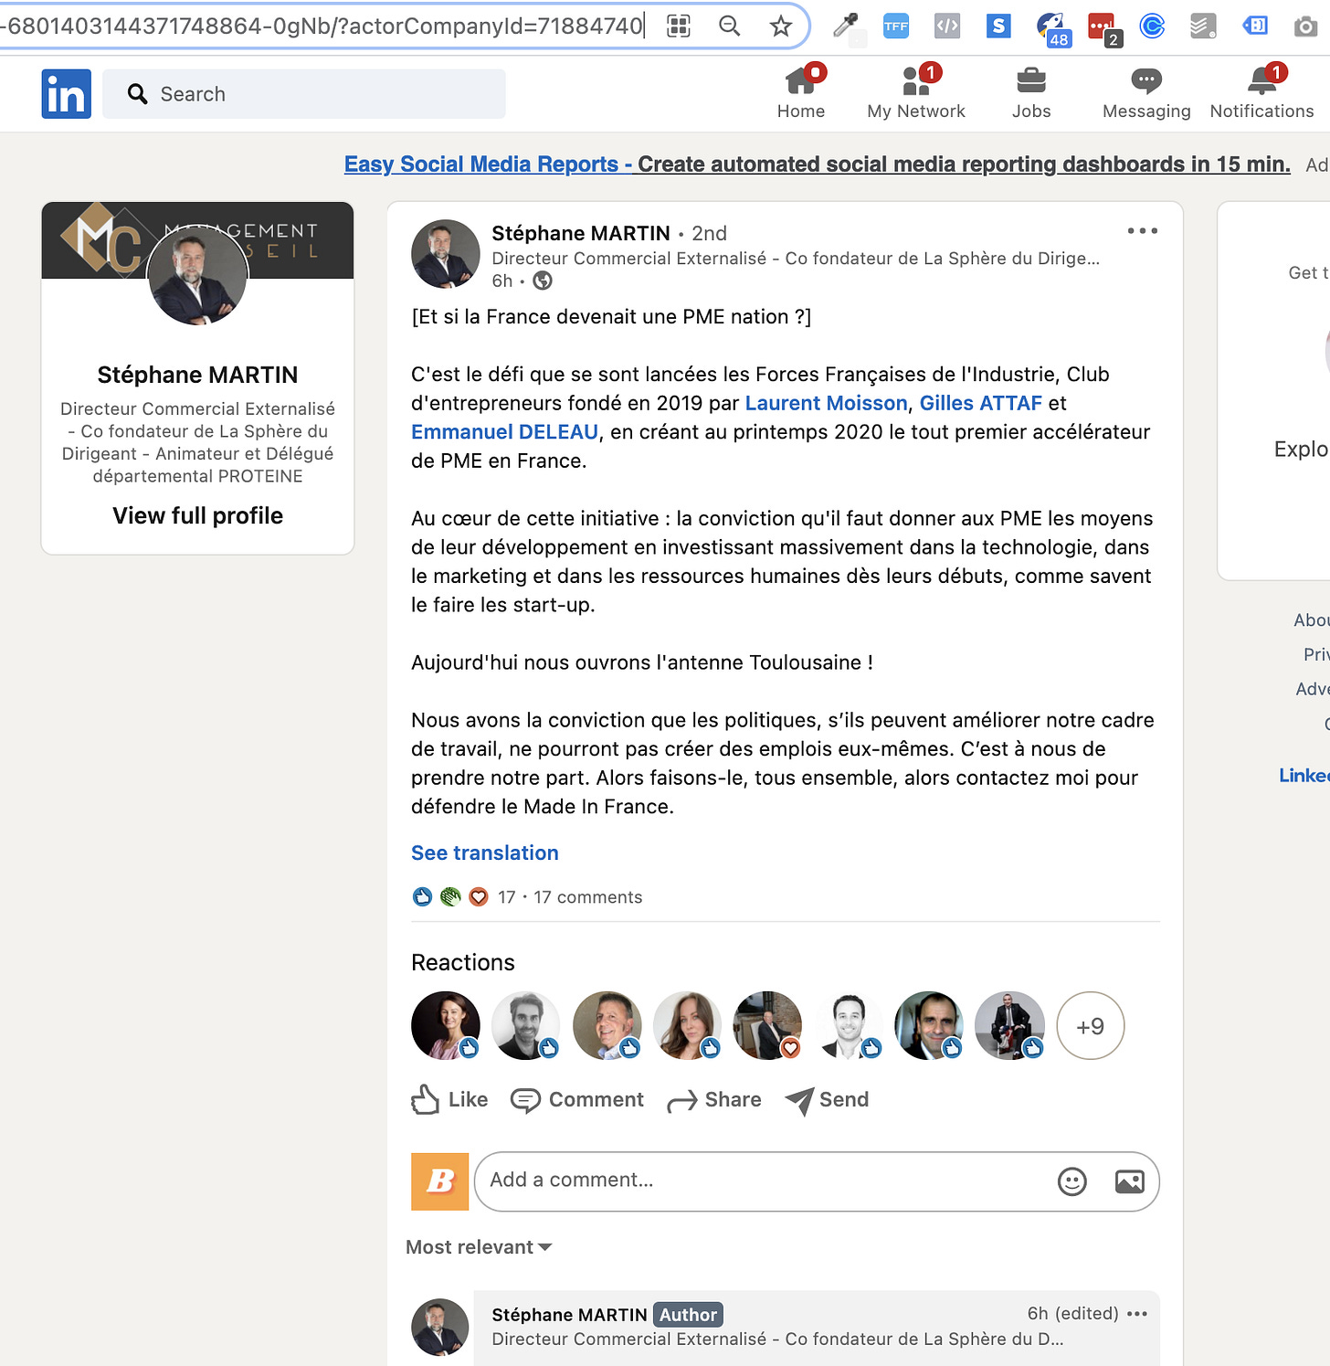The height and width of the screenshot is (1366, 1330).
Task: Send the post via message
Action: (827, 1099)
